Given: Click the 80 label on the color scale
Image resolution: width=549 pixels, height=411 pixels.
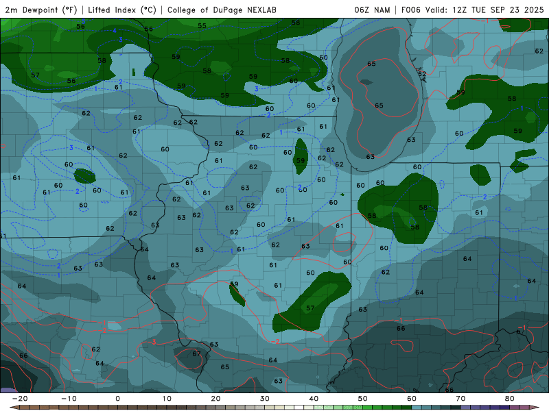Looking at the screenshot, I should (510, 399).
